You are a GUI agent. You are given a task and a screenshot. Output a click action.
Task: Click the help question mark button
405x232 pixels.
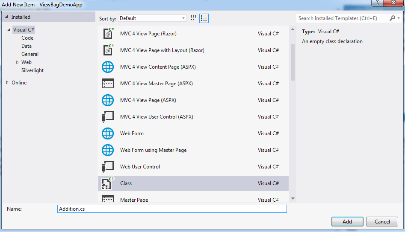coord(377,3)
